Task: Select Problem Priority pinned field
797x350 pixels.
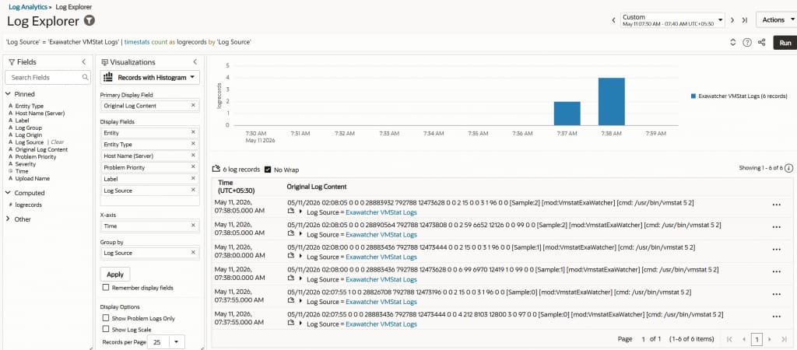Action: click(36, 157)
